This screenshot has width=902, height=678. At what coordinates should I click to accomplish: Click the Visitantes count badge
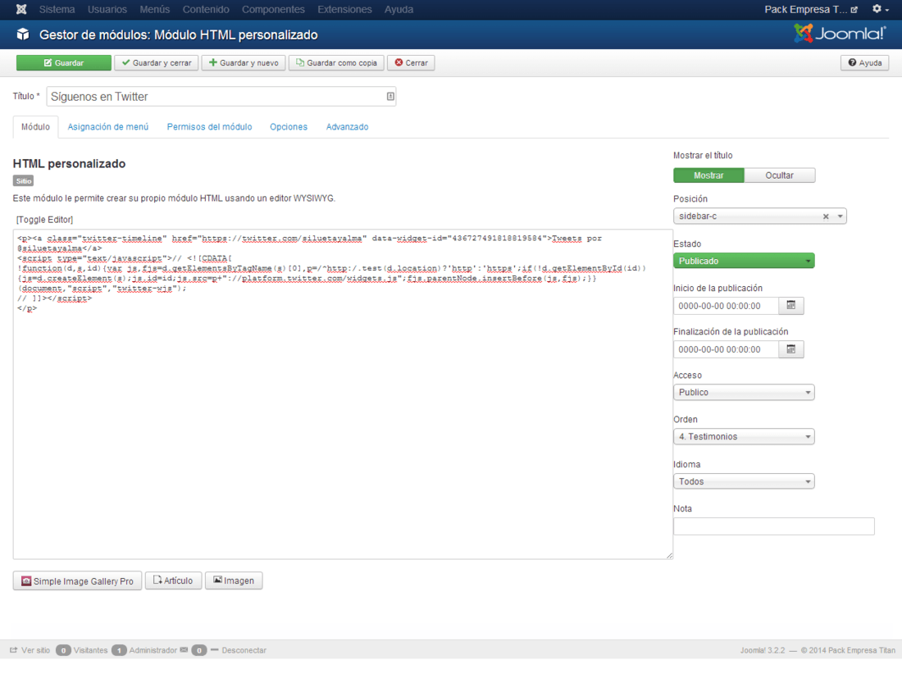(x=63, y=650)
